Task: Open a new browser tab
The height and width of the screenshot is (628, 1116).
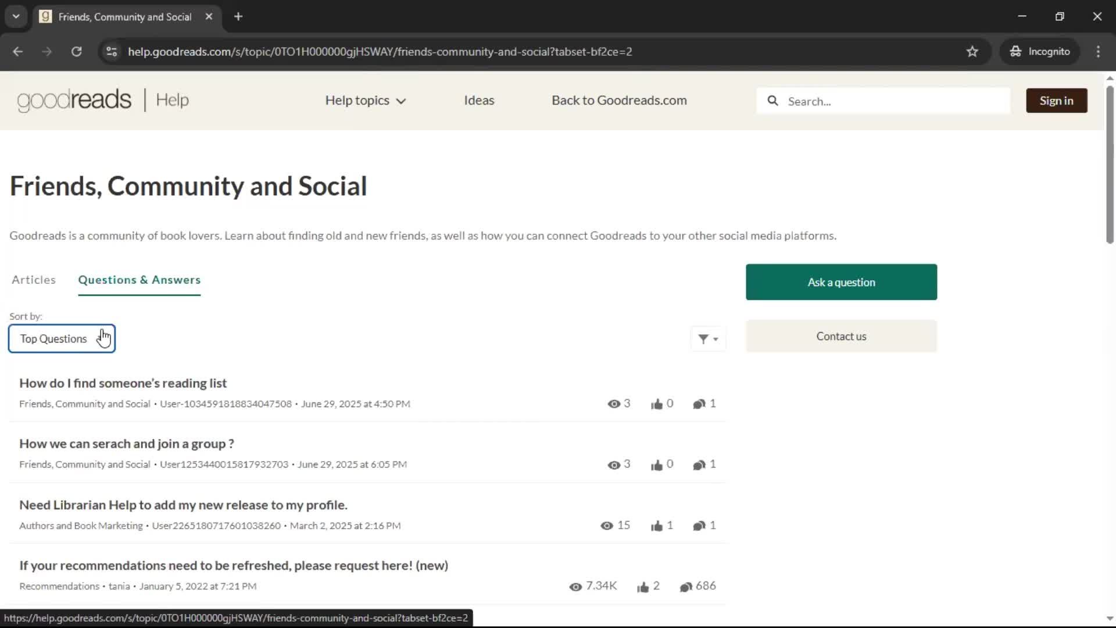Action: pos(238,17)
